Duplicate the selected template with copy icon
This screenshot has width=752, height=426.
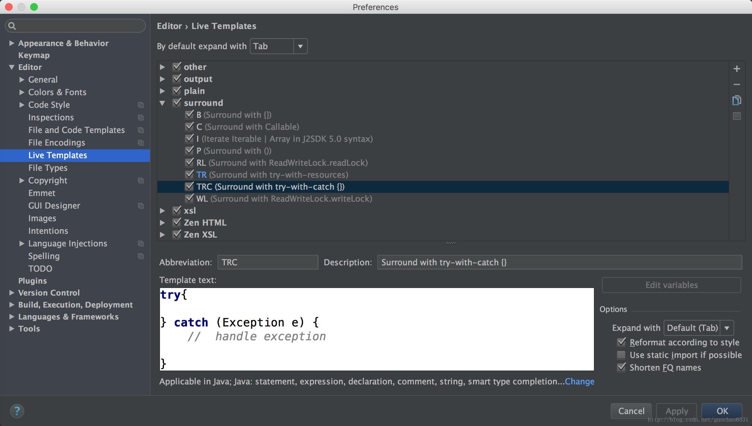(x=737, y=100)
